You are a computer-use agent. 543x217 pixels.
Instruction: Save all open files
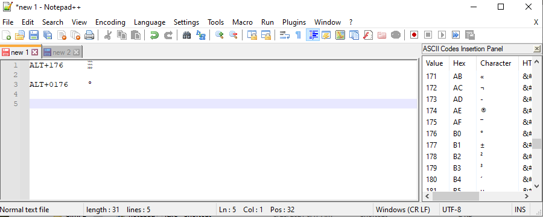click(48, 35)
